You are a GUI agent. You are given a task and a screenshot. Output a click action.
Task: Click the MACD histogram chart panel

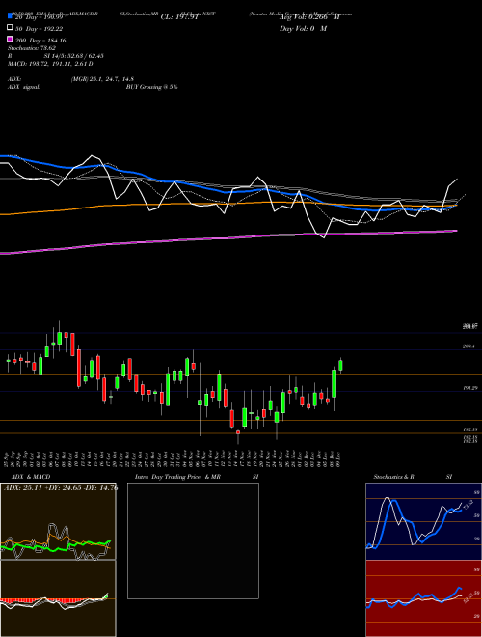58,598
